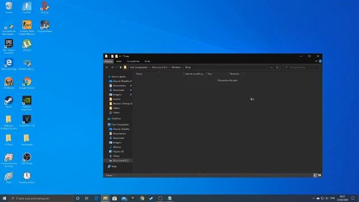This screenshot has width=359, height=202.
Task: Go back in File Explorer navigation
Action: click(x=107, y=67)
